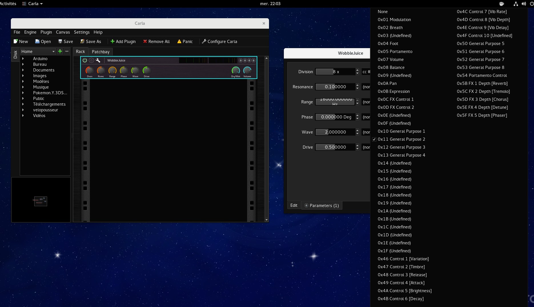Open the Canvas menu

63,32
